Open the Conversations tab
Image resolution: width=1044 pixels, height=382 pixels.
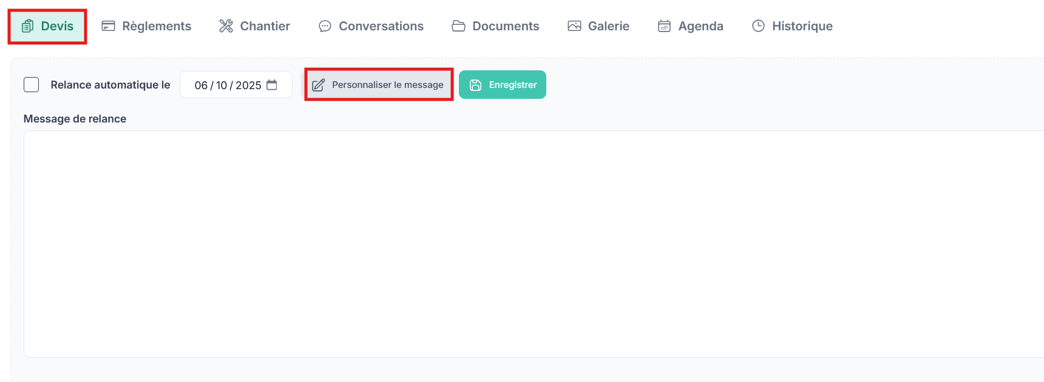coord(371,26)
